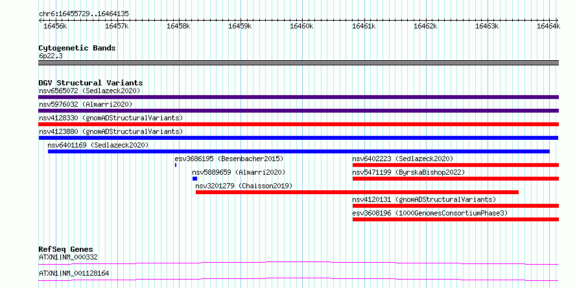Viewport: 577px width, 288px height.
Task: Click the 16460k ruler tick label
Action: 301,26
